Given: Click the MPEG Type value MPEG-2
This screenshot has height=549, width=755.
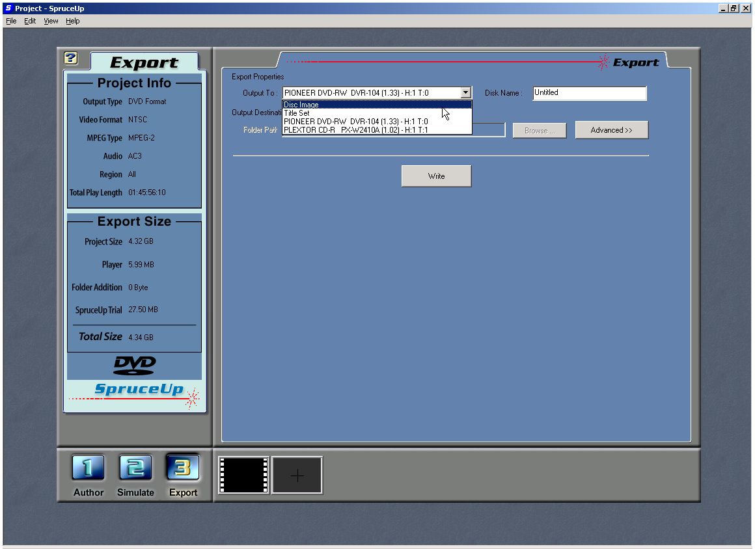Looking at the screenshot, I should [x=142, y=138].
